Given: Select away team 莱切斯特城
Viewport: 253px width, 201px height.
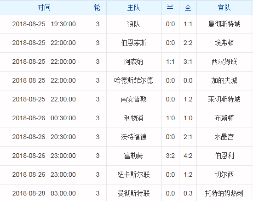Looking at the screenshot, I should click(x=224, y=100).
